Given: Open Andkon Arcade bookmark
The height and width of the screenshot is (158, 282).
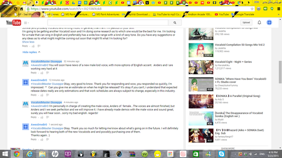Looking at the screenshot, I should (198, 14).
